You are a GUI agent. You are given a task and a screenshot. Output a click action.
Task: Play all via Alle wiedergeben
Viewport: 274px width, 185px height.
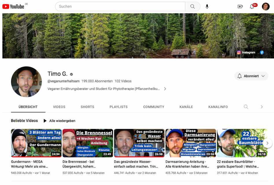(x=59, y=121)
